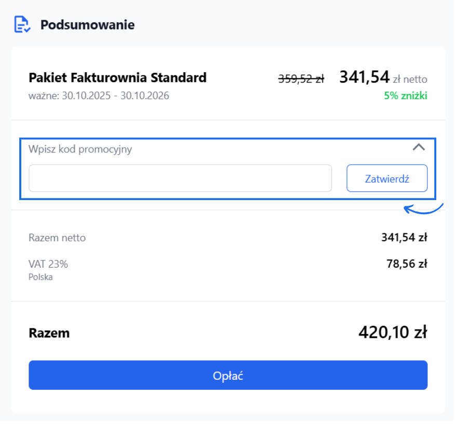Click the Opłać payment button
The height and width of the screenshot is (424, 455).
point(228,376)
